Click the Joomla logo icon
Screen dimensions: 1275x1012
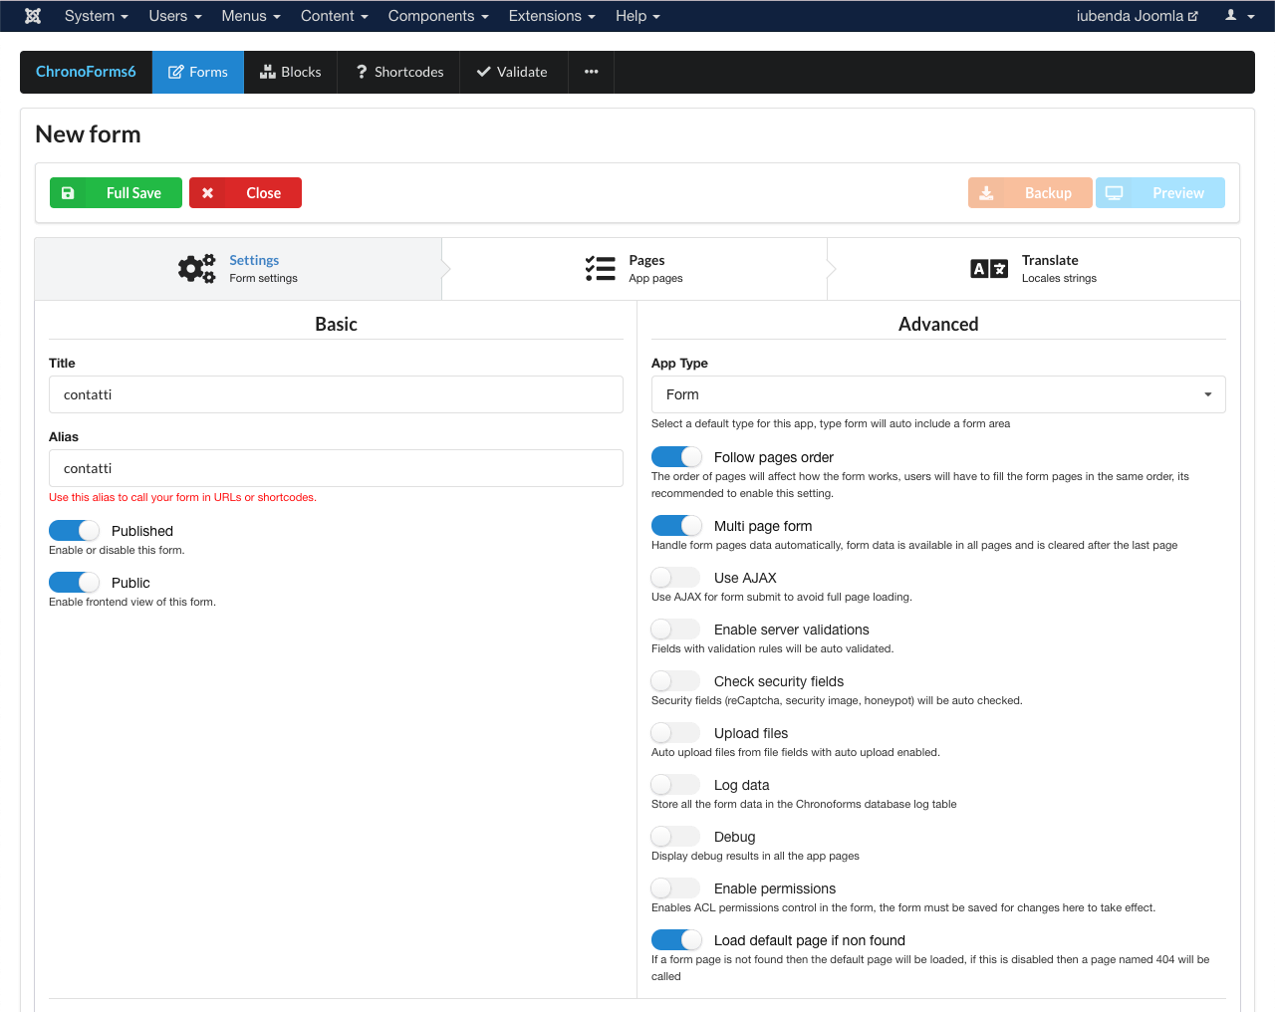[x=33, y=15]
